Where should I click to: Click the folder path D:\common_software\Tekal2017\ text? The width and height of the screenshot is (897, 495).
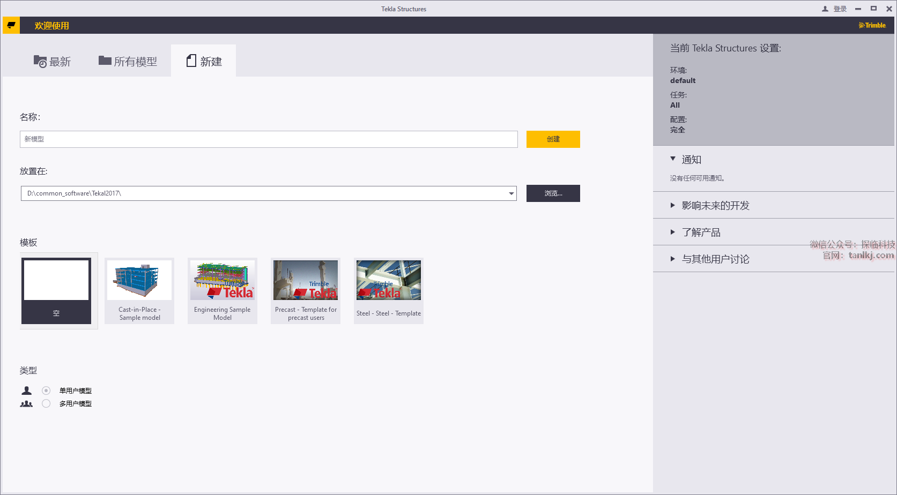(x=74, y=193)
